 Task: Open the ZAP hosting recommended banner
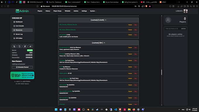coord(22,75)
